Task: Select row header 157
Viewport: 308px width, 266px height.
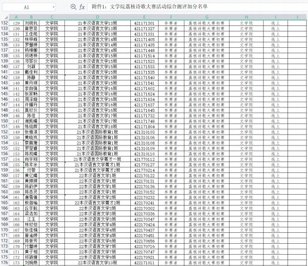Action: tap(5, 159)
